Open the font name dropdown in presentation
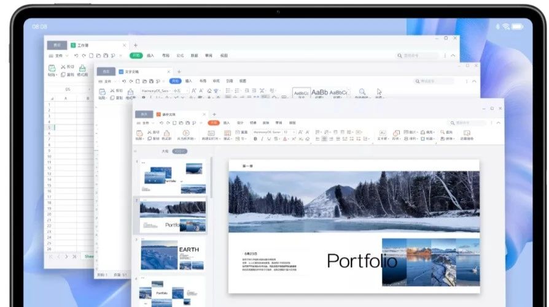Viewport: 549px width, 307px height. [267, 132]
